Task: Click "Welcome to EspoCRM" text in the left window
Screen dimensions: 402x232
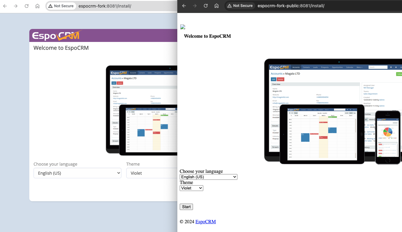Action: [x=61, y=48]
